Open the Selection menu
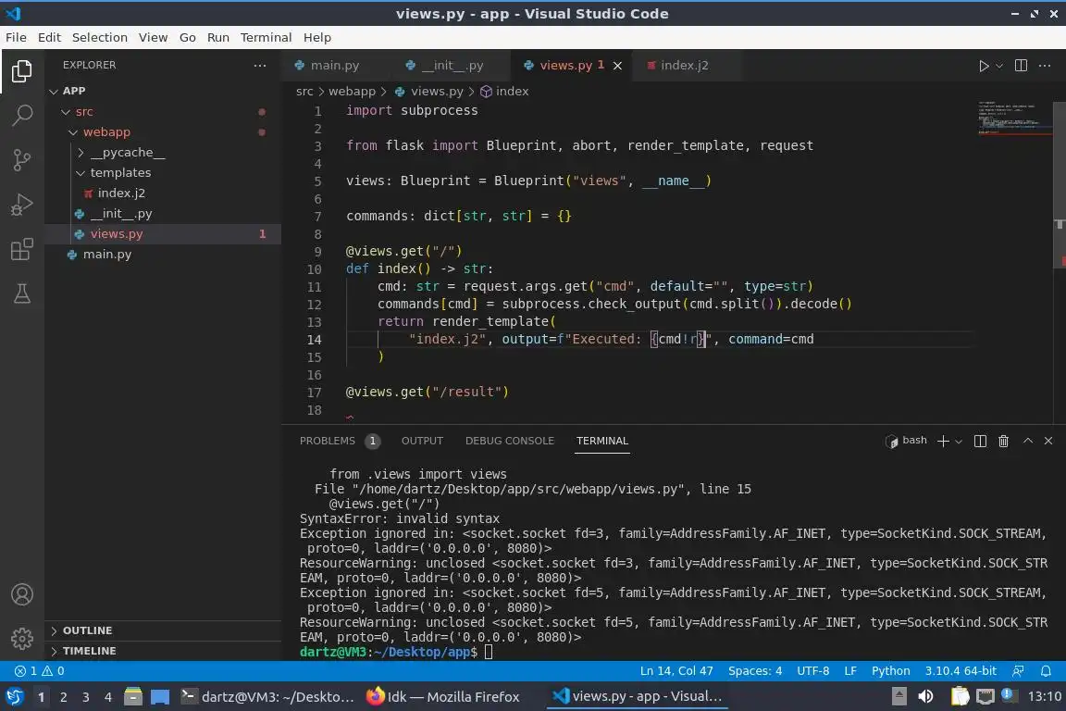 (99, 37)
